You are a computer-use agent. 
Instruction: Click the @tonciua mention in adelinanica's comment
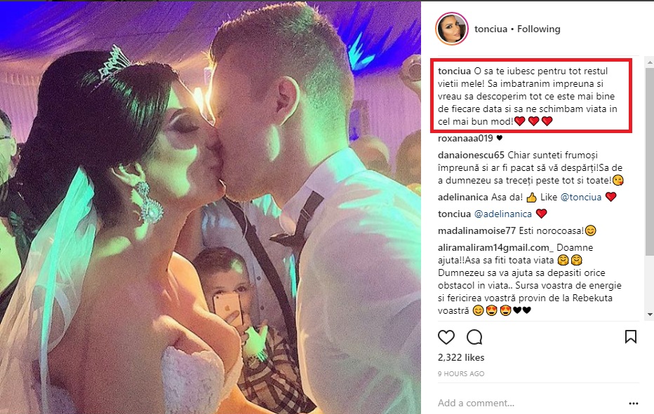point(580,197)
